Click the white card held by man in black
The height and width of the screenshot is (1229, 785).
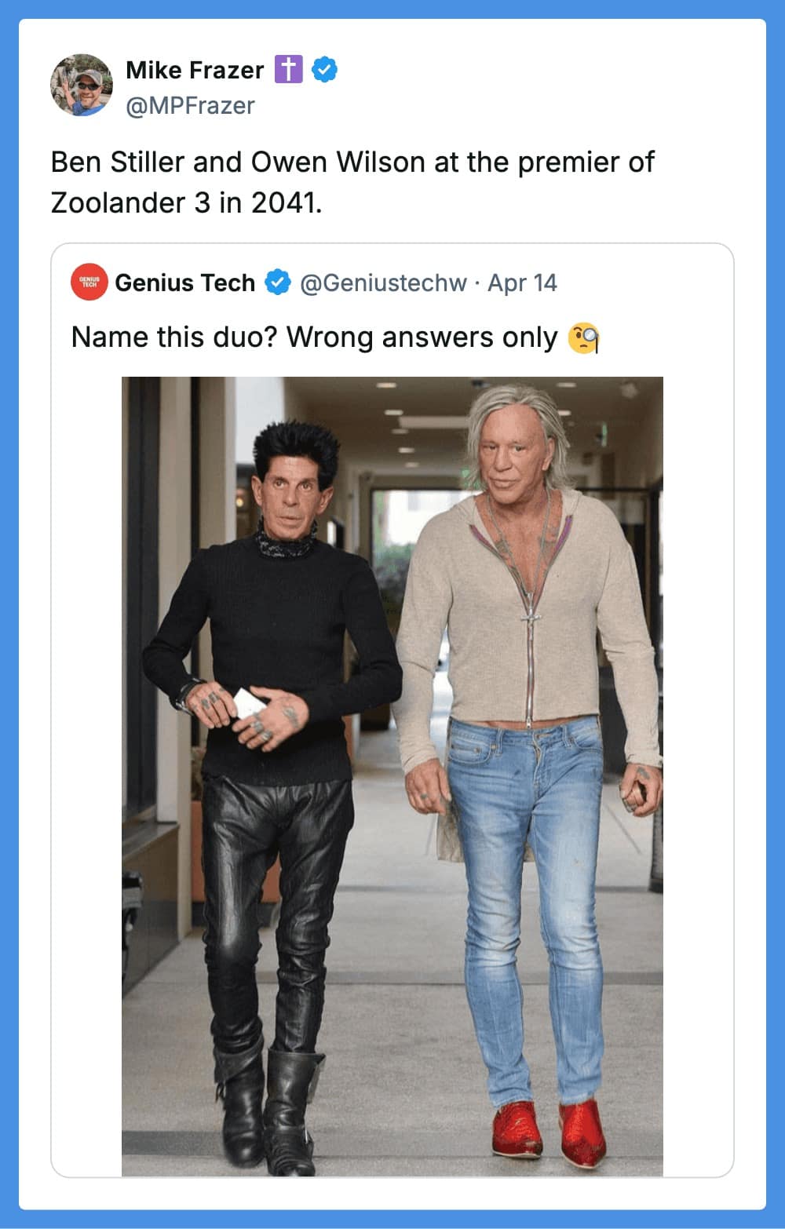coord(250,702)
